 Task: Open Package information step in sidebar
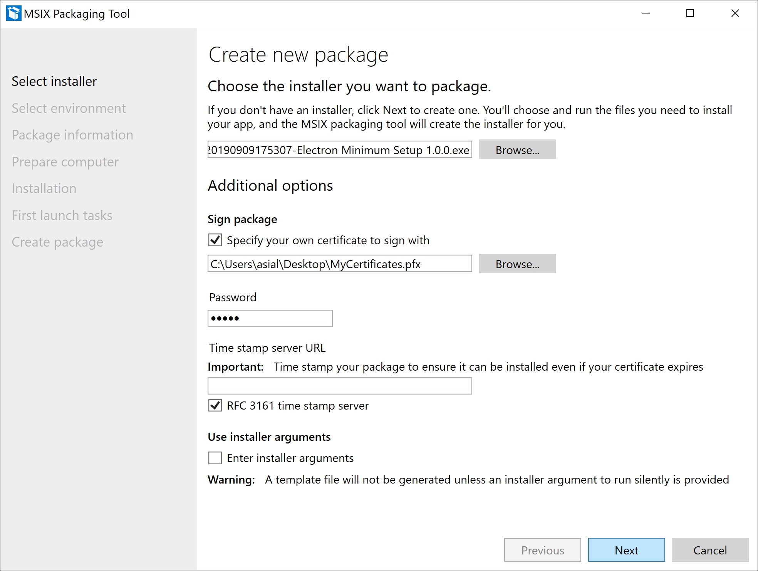click(x=72, y=135)
